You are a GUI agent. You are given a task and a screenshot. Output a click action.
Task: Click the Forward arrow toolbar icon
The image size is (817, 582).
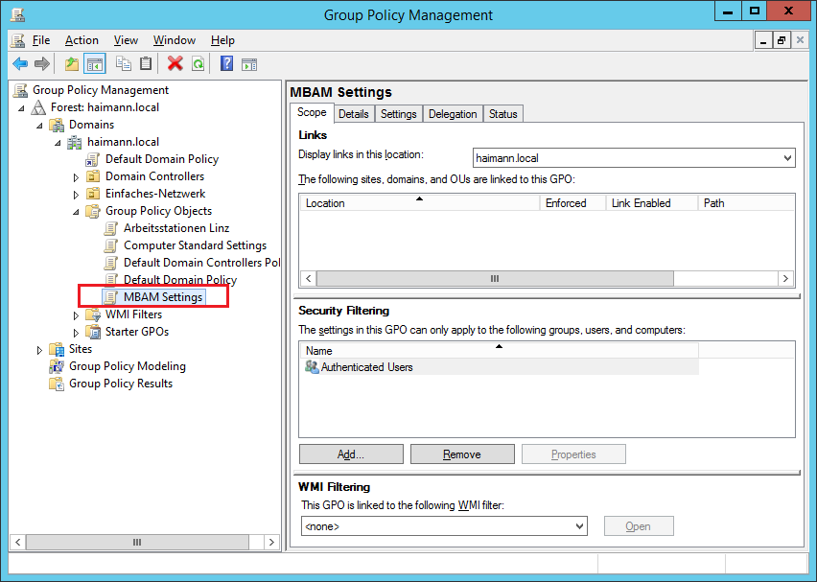tap(41, 64)
